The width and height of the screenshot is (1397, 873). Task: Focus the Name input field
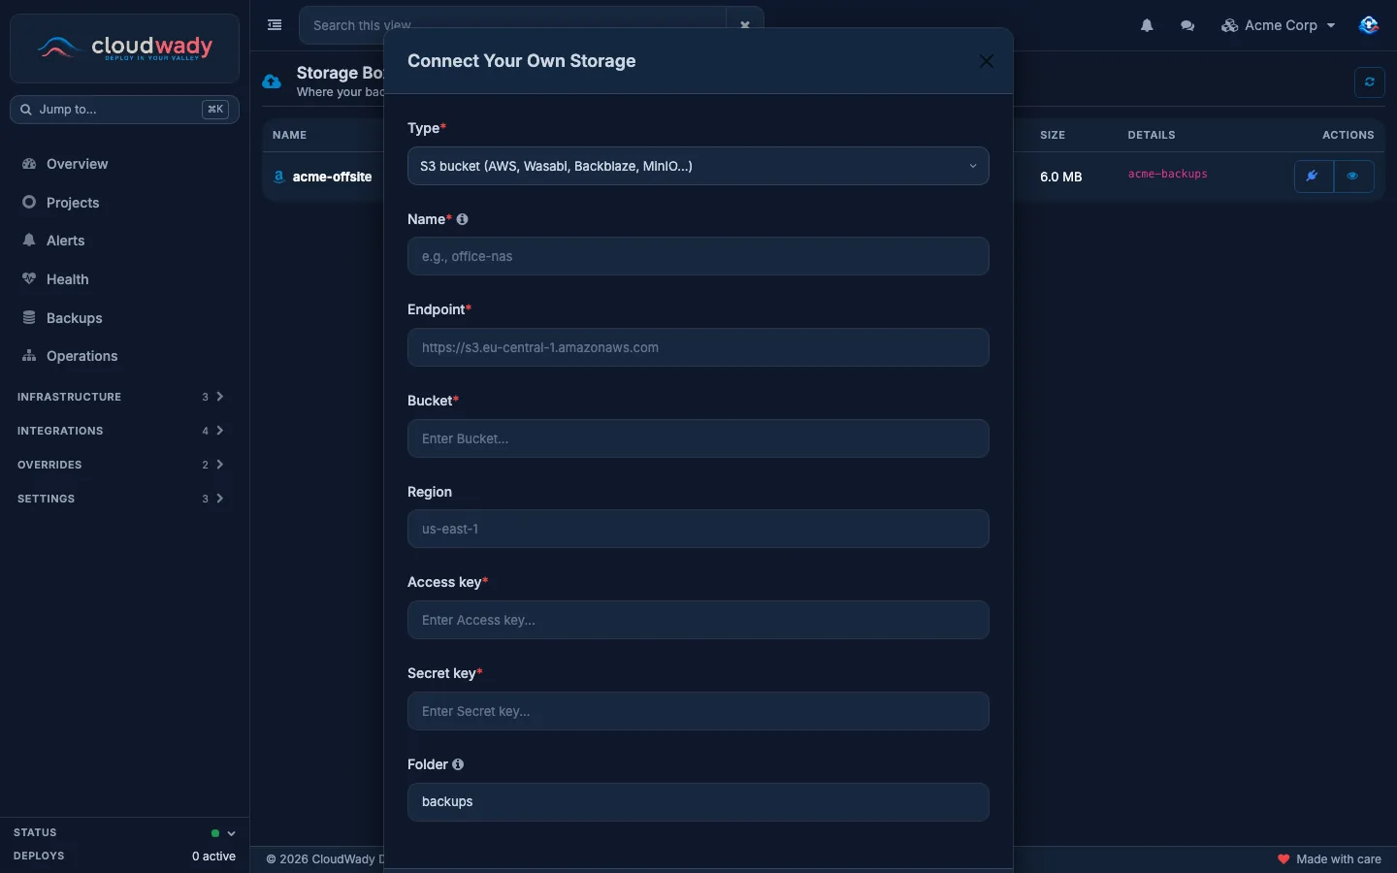(x=698, y=256)
